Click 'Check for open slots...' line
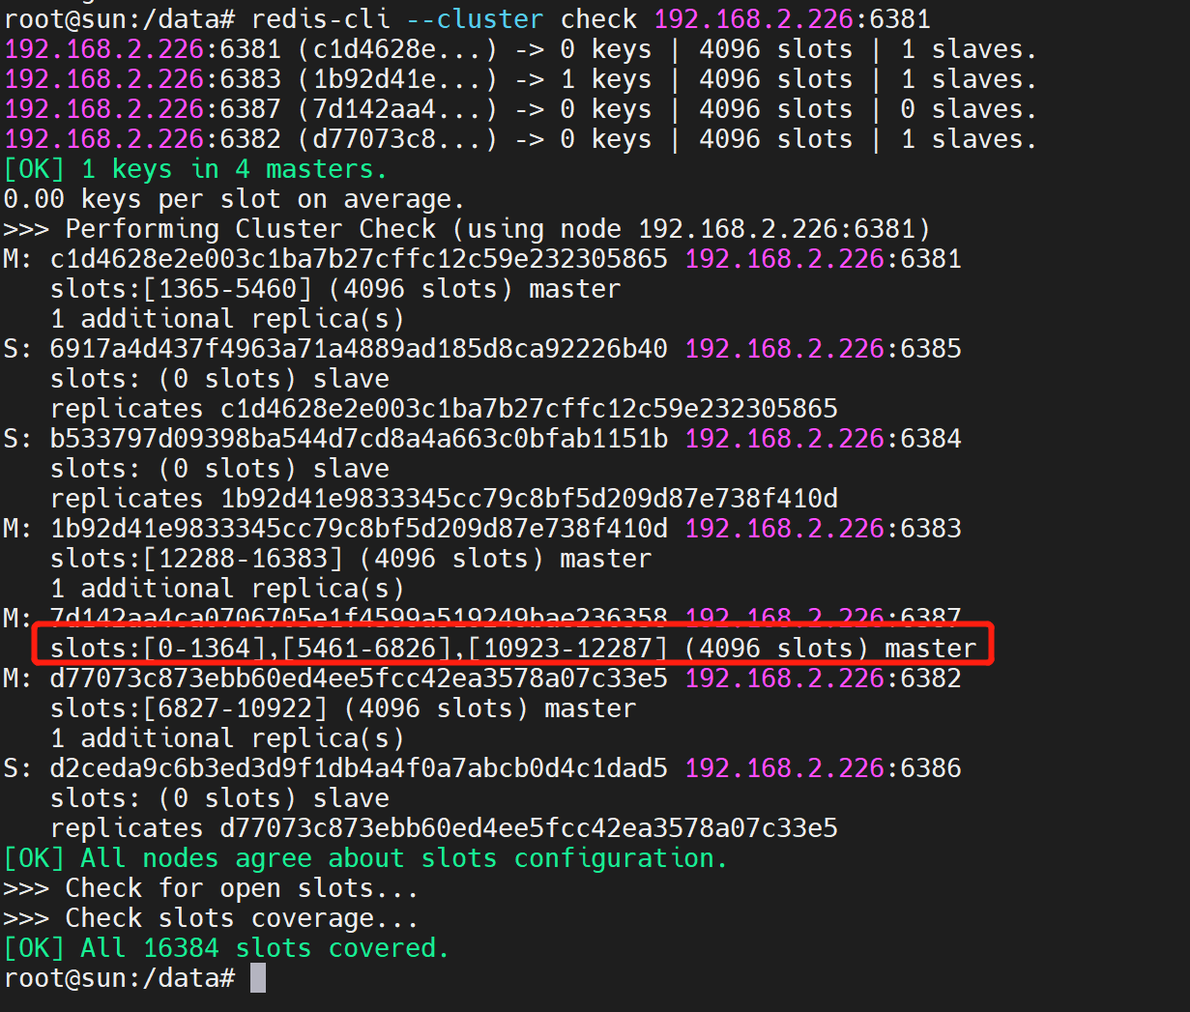This screenshot has width=1190, height=1012. click(x=211, y=888)
